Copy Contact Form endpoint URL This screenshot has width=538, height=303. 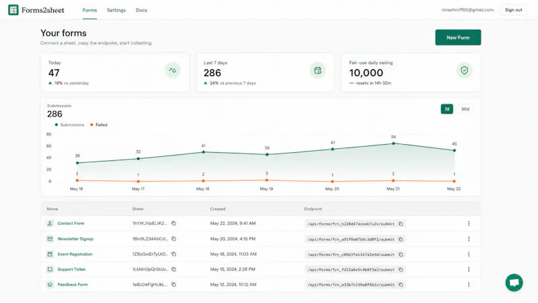click(401, 224)
